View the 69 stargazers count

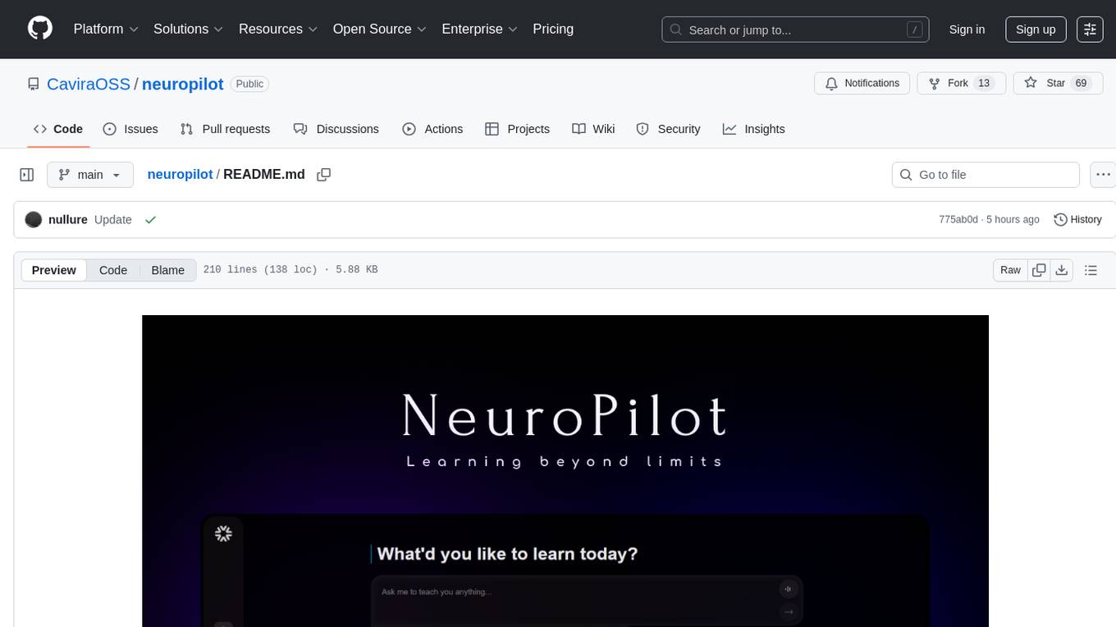(x=1081, y=84)
